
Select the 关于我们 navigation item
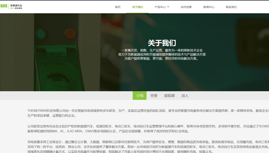click(x=138, y=7)
